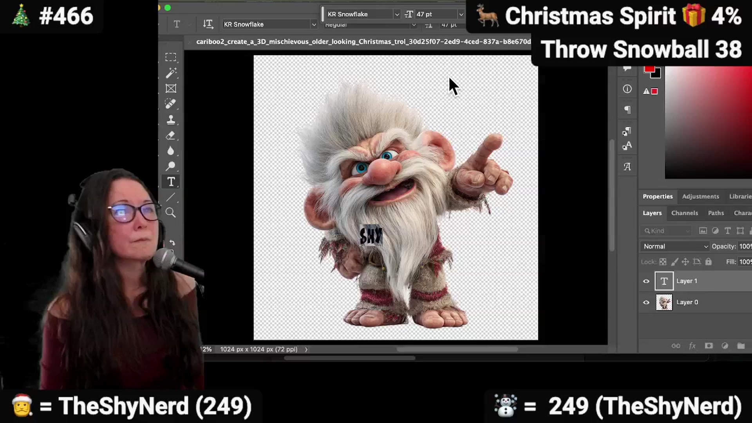The width and height of the screenshot is (752, 423).
Task: Open the Paragraph Styles panel icon
Action: click(x=627, y=131)
